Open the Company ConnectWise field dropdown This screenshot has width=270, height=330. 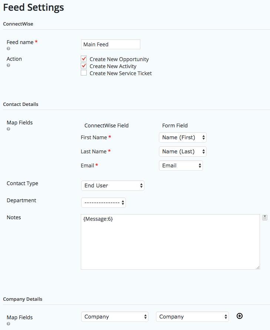(115, 317)
